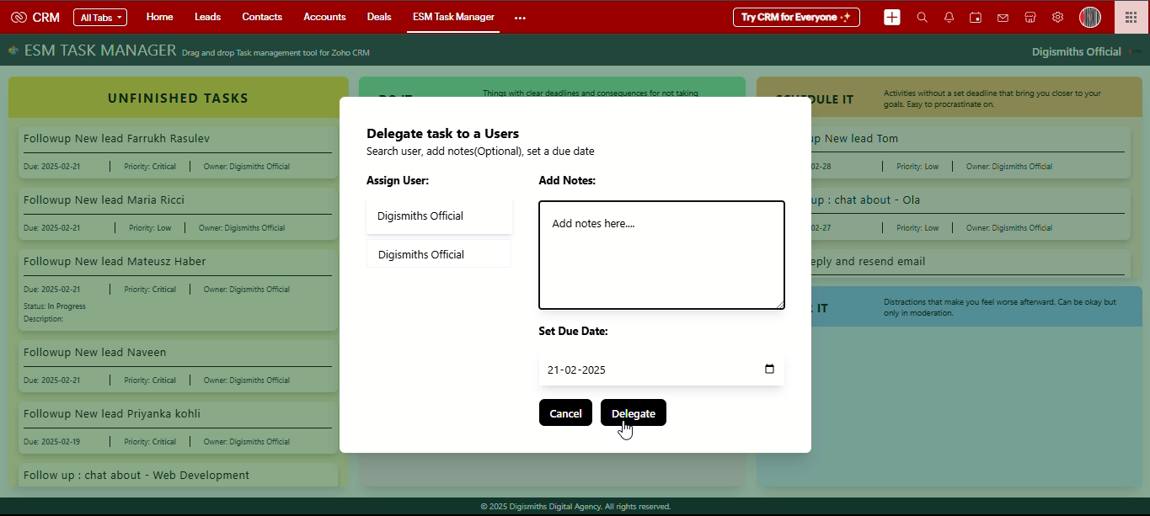
Task: Open the date picker calendar icon
Action: click(769, 370)
